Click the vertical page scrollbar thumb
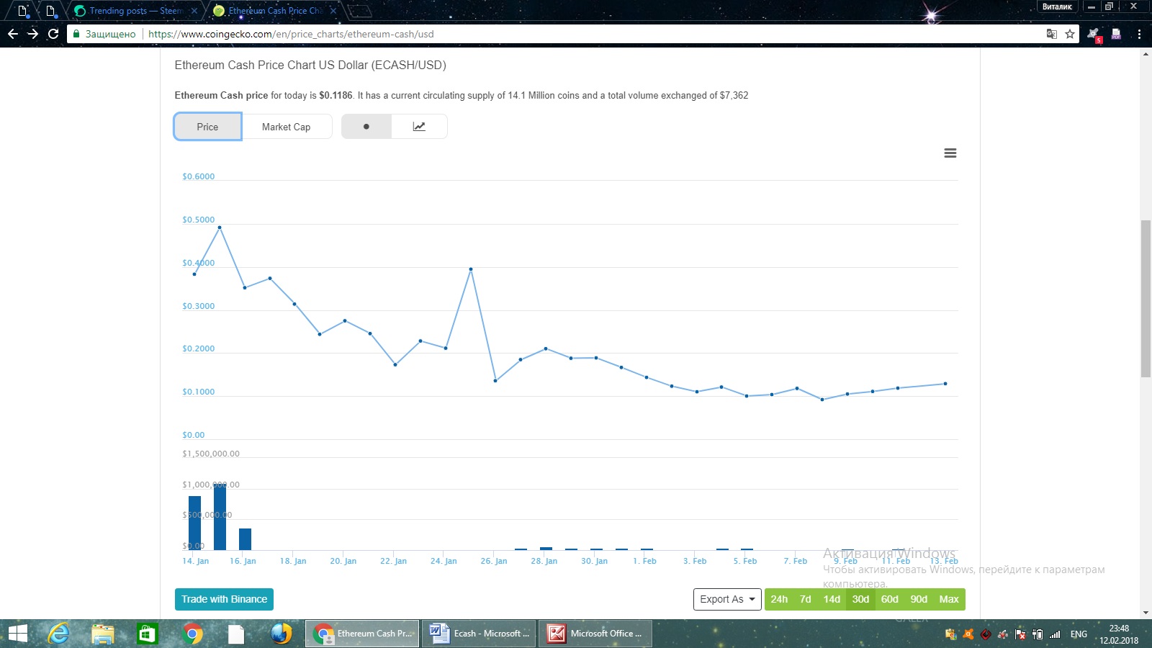 [1146, 299]
